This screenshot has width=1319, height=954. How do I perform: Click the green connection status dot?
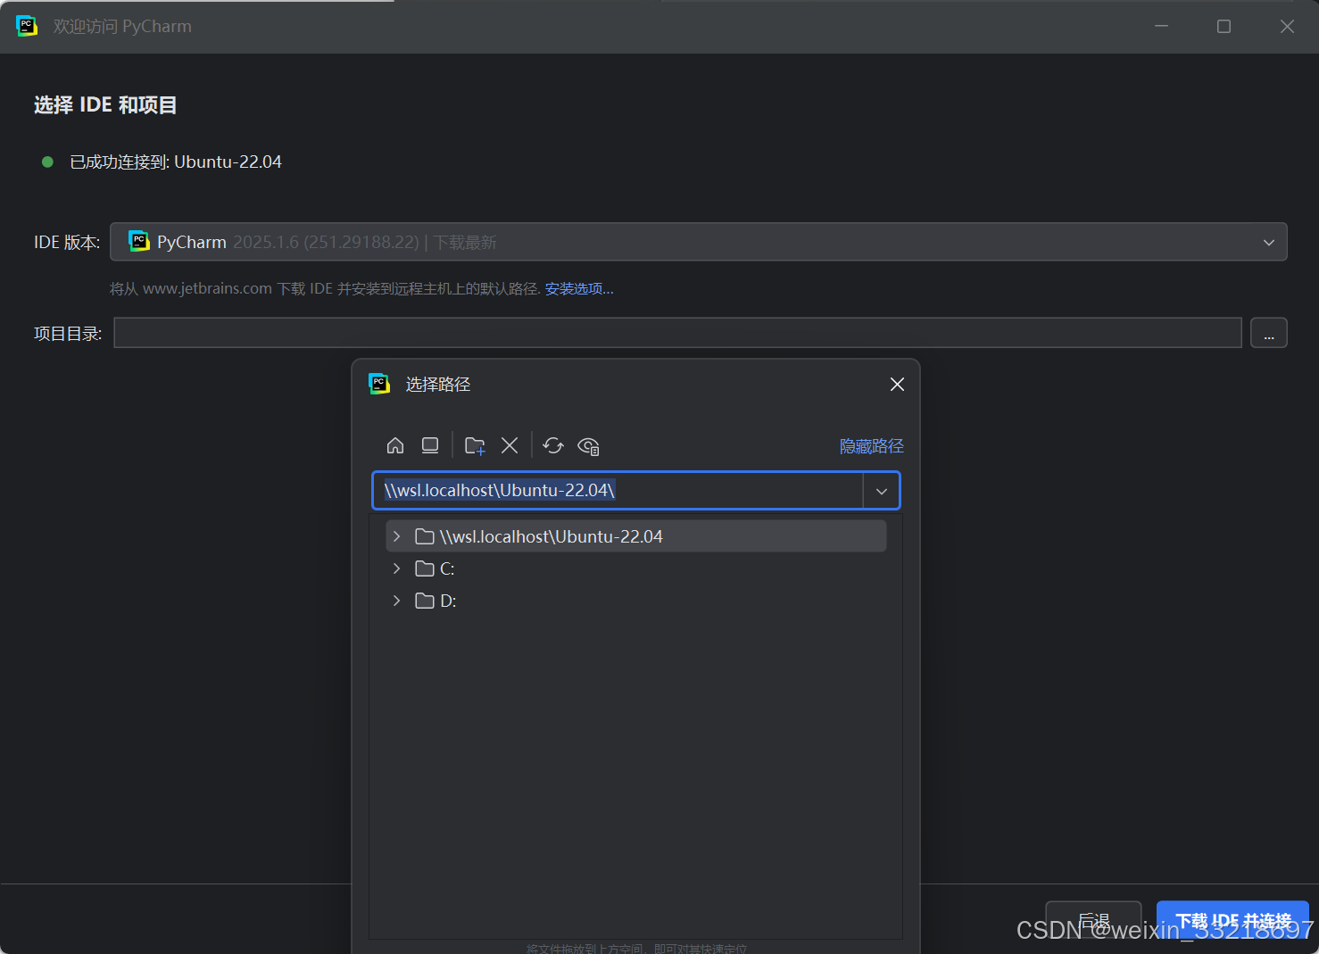pos(48,162)
